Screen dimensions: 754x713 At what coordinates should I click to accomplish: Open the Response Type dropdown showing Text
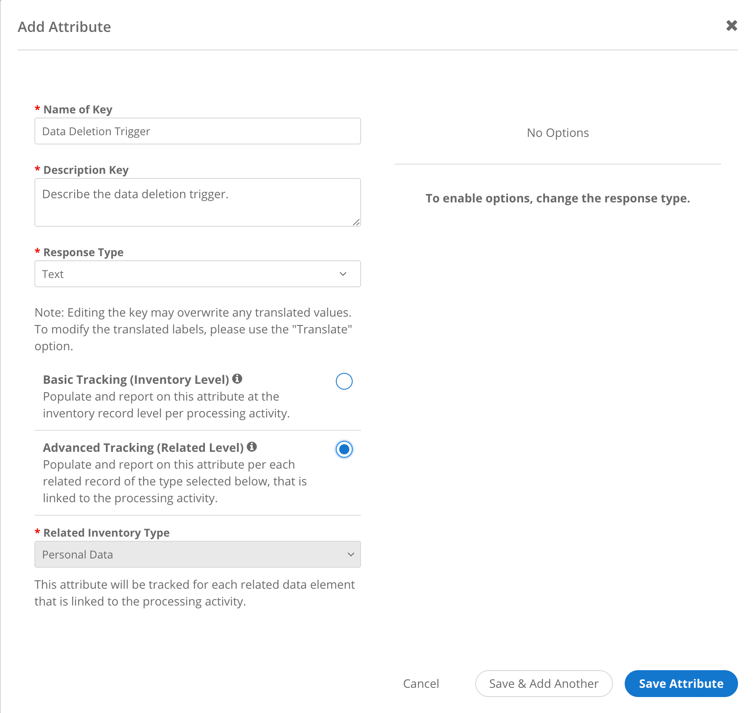[x=197, y=274]
